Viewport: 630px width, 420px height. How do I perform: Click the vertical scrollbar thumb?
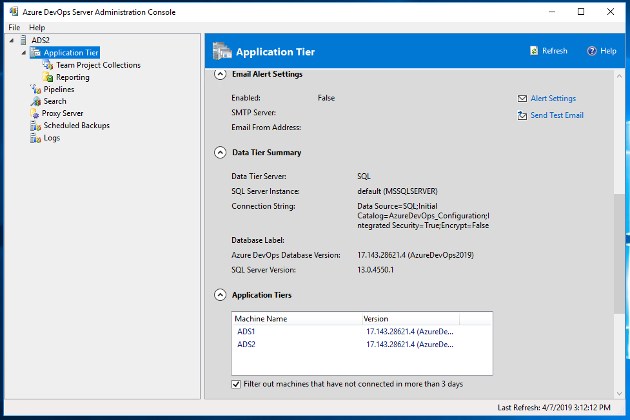619,253
